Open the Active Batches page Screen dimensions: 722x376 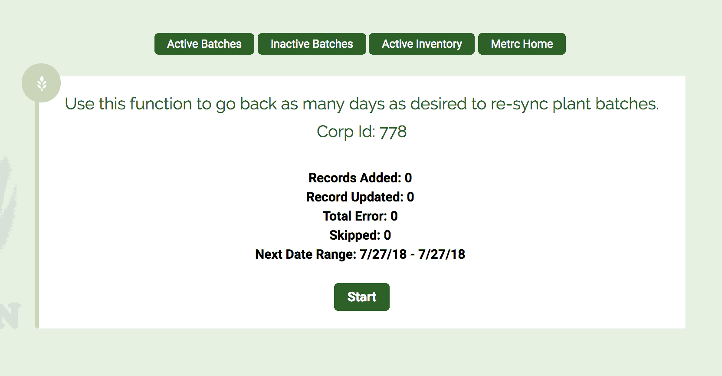point(204,44)
